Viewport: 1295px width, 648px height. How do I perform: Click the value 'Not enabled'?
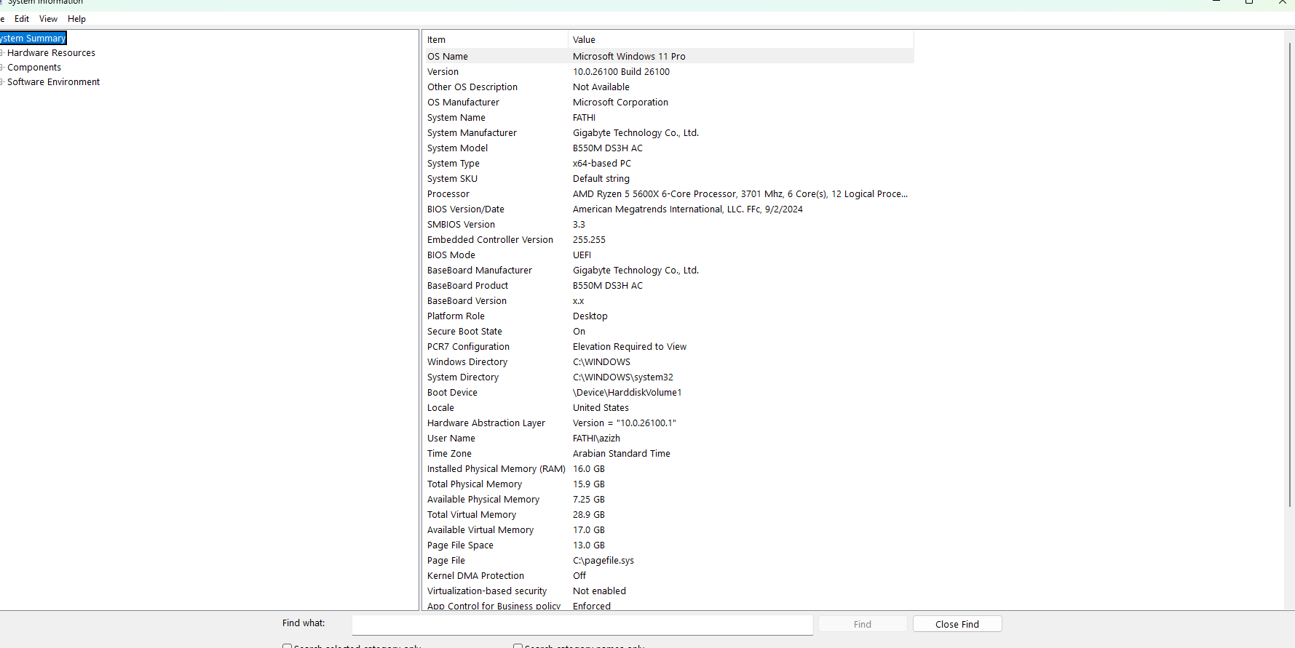pos(599,591)
